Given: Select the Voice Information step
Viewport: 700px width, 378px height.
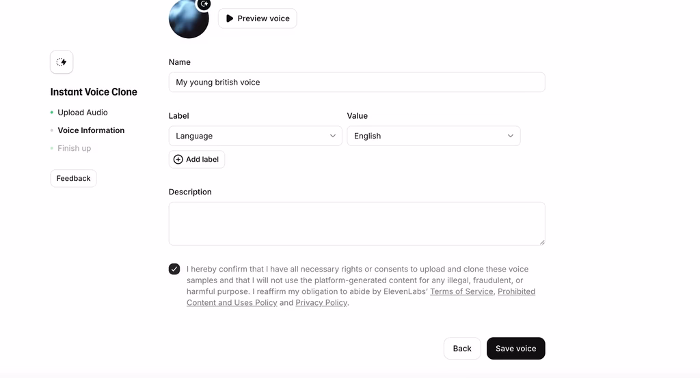Looking at the screenshot, I should pos(91,130).
